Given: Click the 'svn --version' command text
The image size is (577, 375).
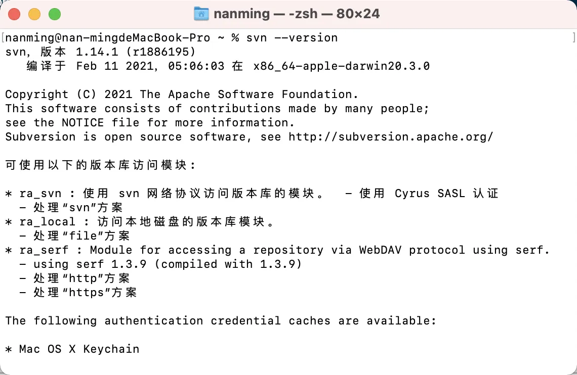Looking at the screenshot, I should pos(292,38).
